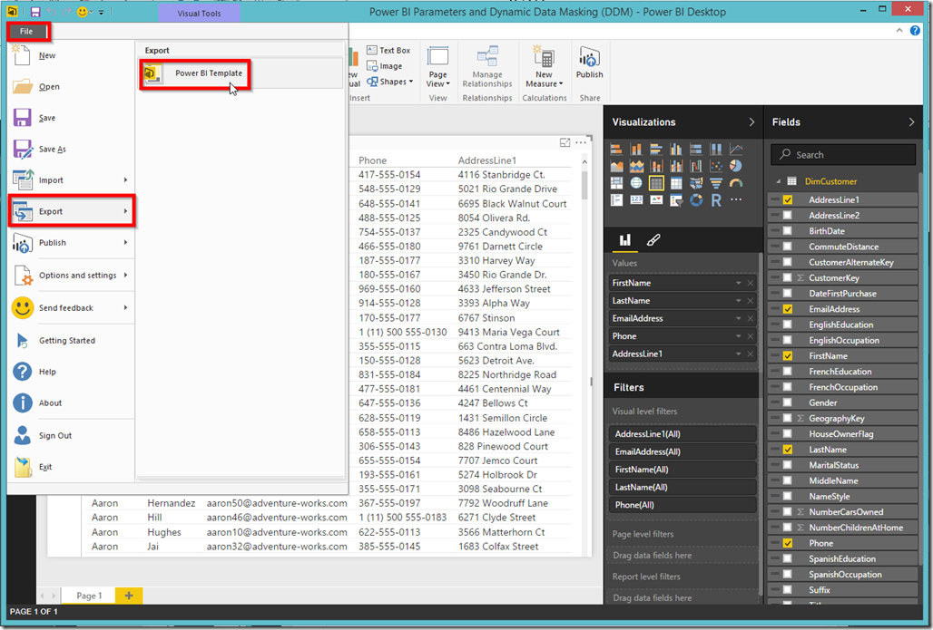Remove the LastName field from Values
This screenshot has height=630, width=933.
[751, 301]
